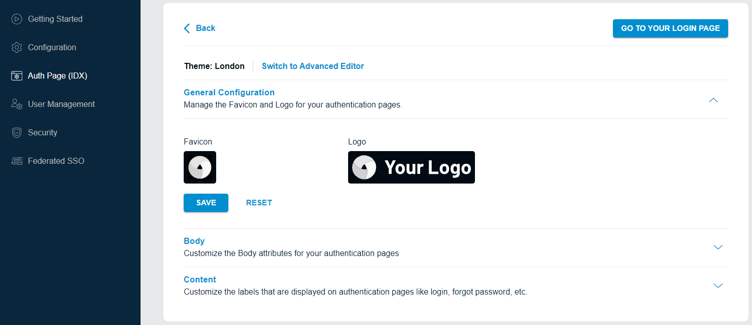The image size is (752, 325).
Task: Select the Auth Page (IDX) window icon
Action: click(x=16, y=76)
